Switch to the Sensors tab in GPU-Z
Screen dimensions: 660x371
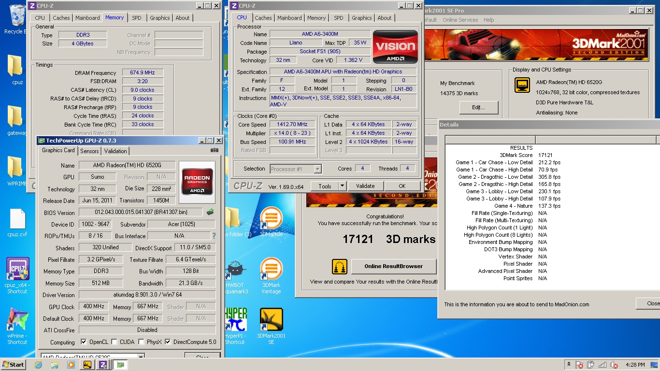coord(90,151)
